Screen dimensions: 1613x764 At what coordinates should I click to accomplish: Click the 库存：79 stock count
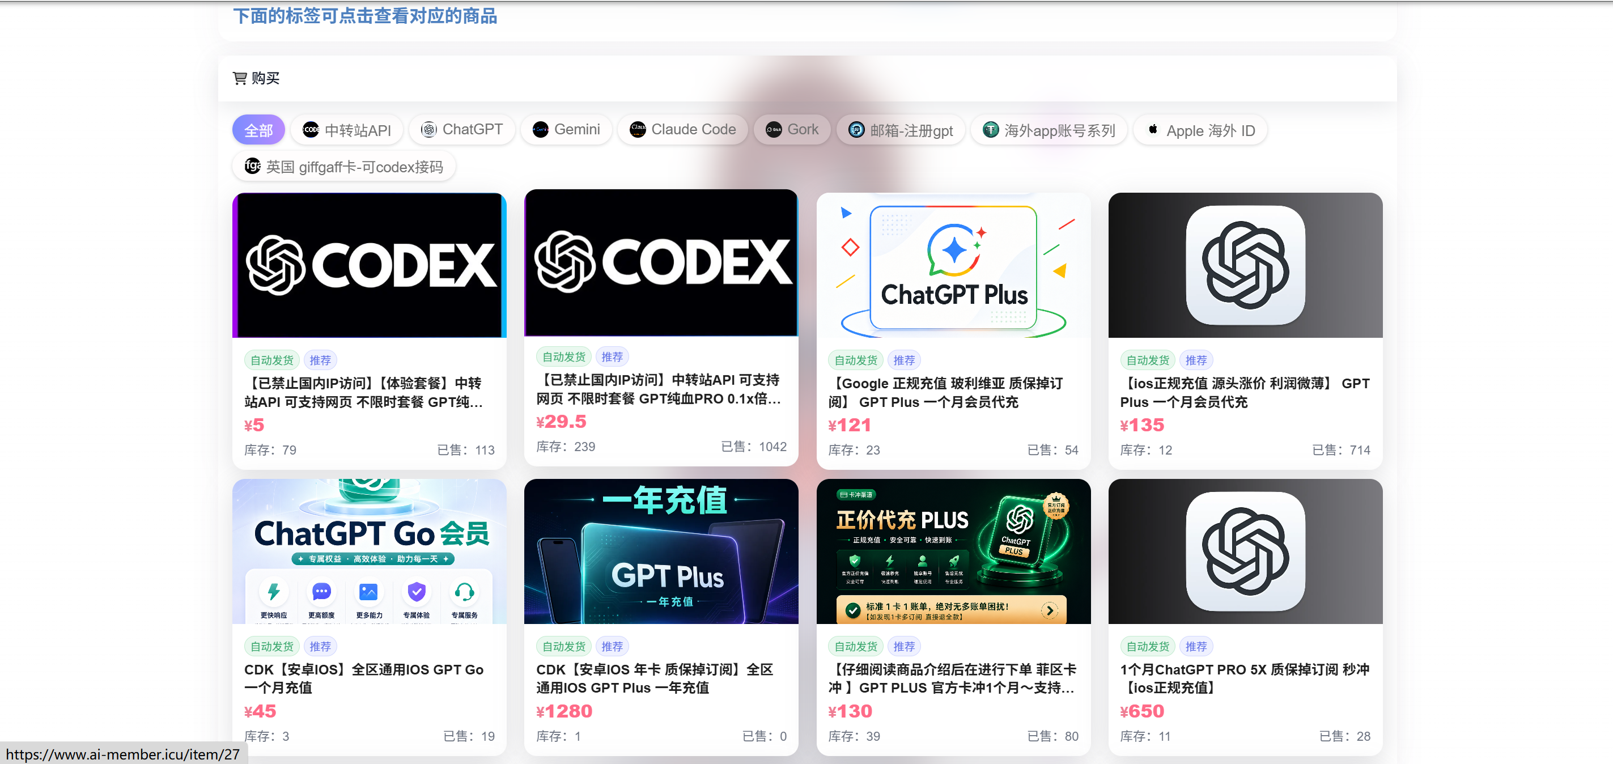270,450
